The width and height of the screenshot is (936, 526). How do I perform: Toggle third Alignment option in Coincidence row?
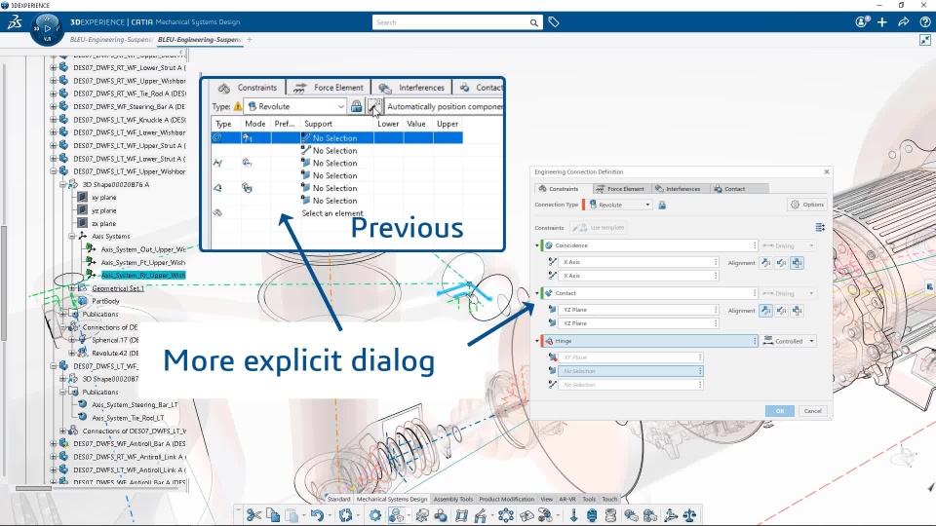pyautogui.click(x=797, y=262)
